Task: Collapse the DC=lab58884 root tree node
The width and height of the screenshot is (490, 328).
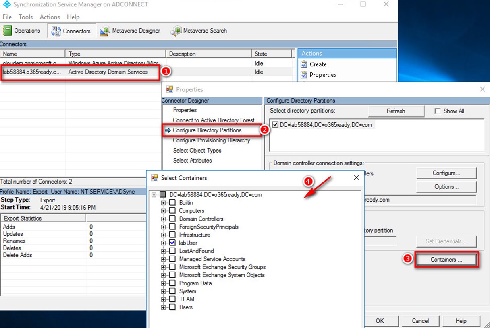Action: 154,195
